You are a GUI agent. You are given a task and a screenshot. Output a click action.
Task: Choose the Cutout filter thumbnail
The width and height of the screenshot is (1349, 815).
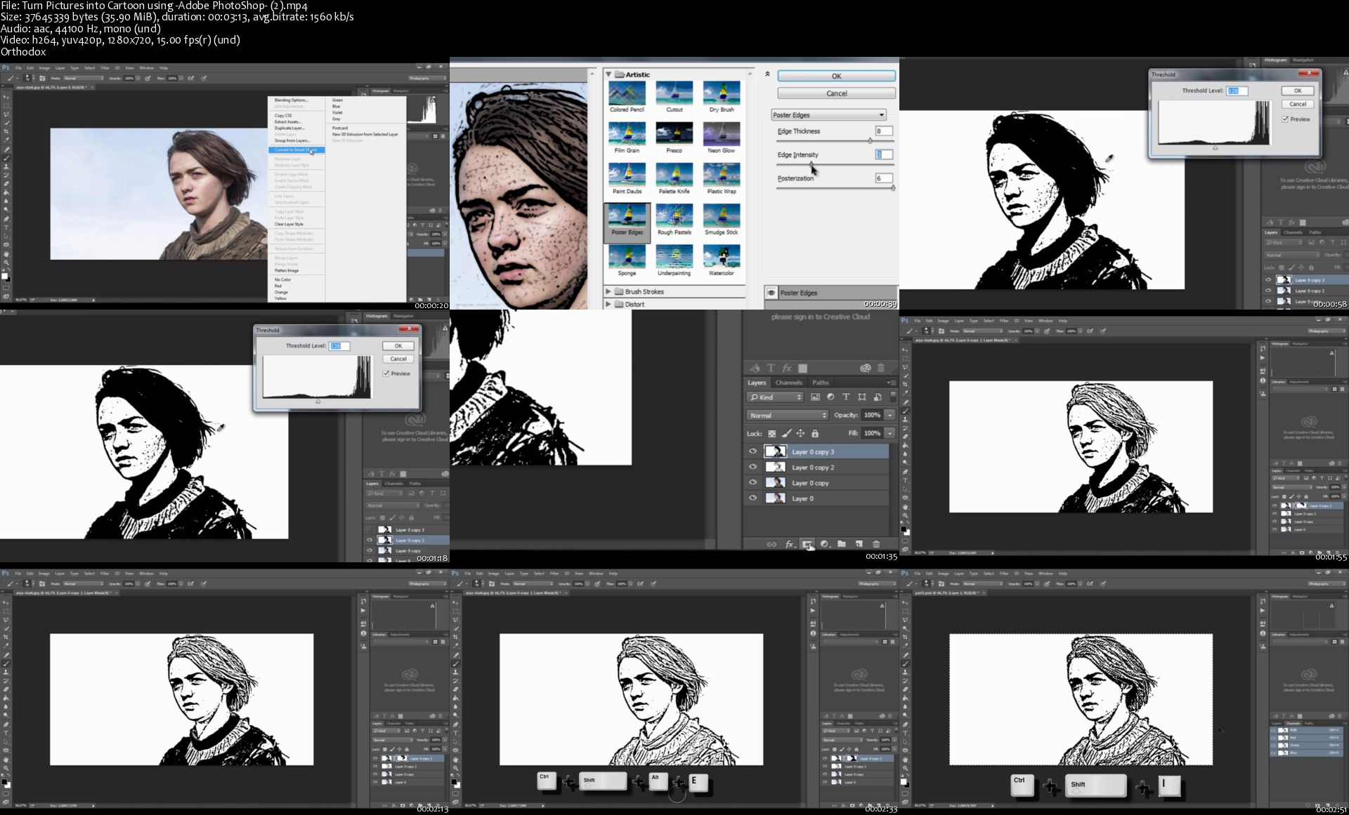coord(674,93)
